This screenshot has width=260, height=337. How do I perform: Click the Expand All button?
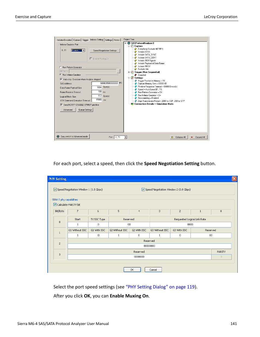point(199,137)
